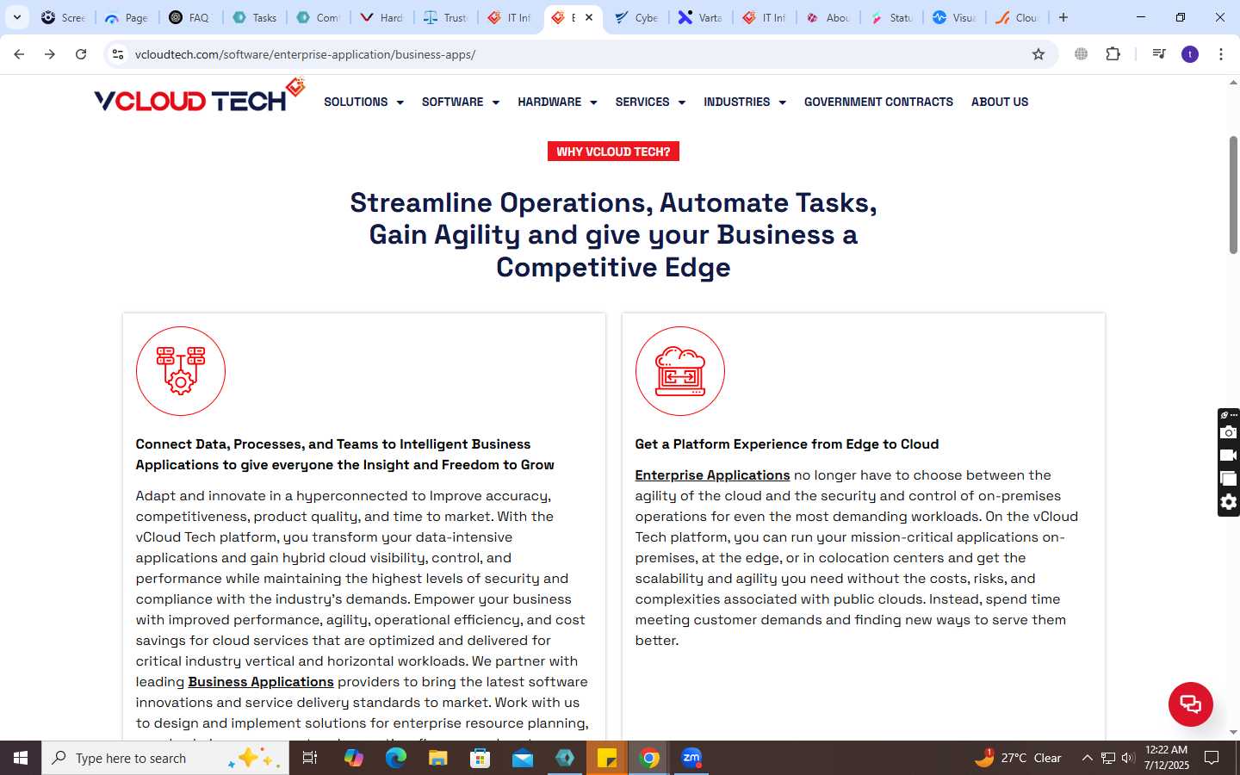Viewport: 1240px width, 775px height.
Task: Take screenshot with side camera icon
Action: [1229, 432]
